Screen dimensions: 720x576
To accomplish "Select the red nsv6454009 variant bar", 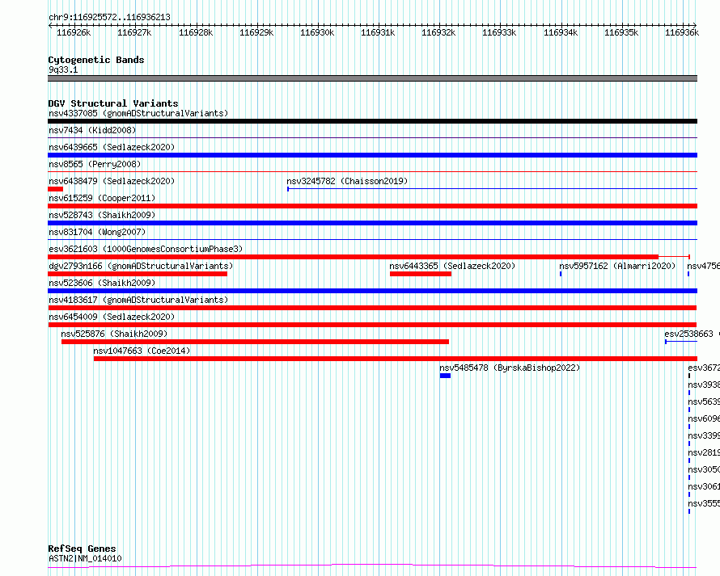I will coord(372,325).
